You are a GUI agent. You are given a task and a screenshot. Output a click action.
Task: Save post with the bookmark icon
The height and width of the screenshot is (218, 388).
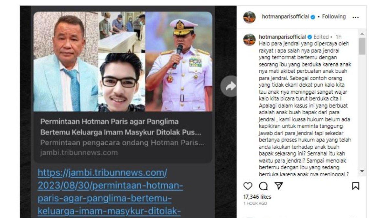355,186
